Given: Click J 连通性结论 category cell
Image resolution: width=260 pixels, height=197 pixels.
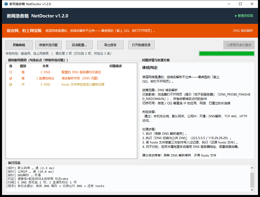Looking at the screenshot, I should (x=46, y=78).
